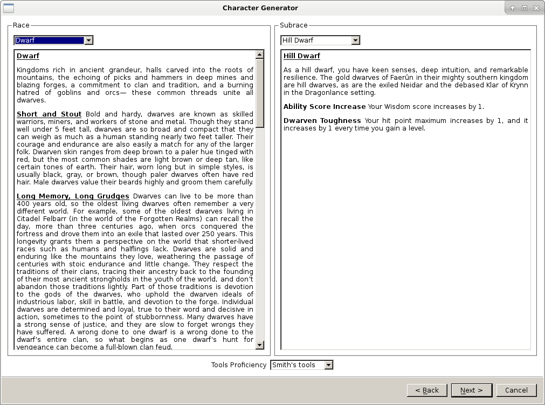Image resolution: width=545 pixels, height=405 pixels.
Task: Click the Race description scrollbar thumb
Action: [260, 93]
